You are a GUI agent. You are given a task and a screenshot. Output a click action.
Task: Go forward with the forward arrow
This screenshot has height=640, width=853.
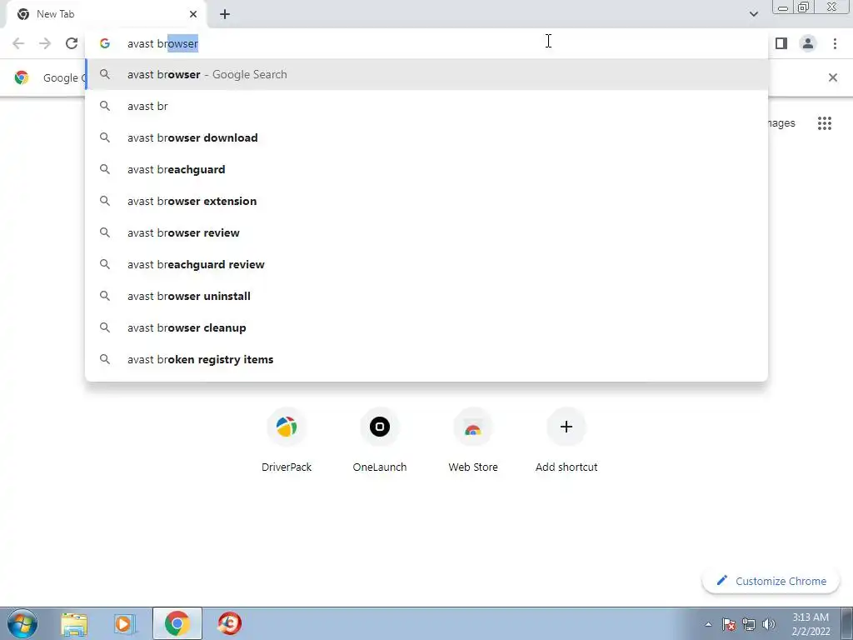45,43
